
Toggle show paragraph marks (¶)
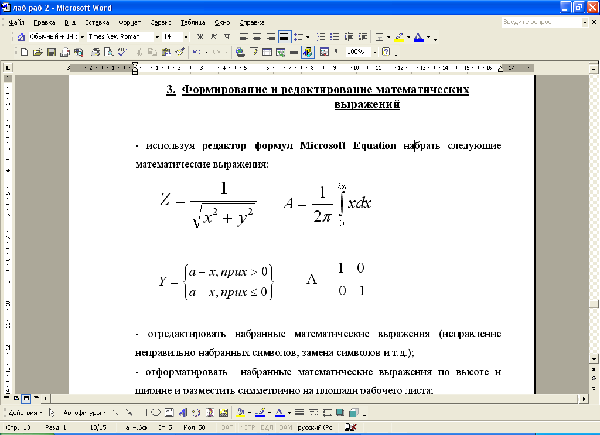click(x=337, y=52)
